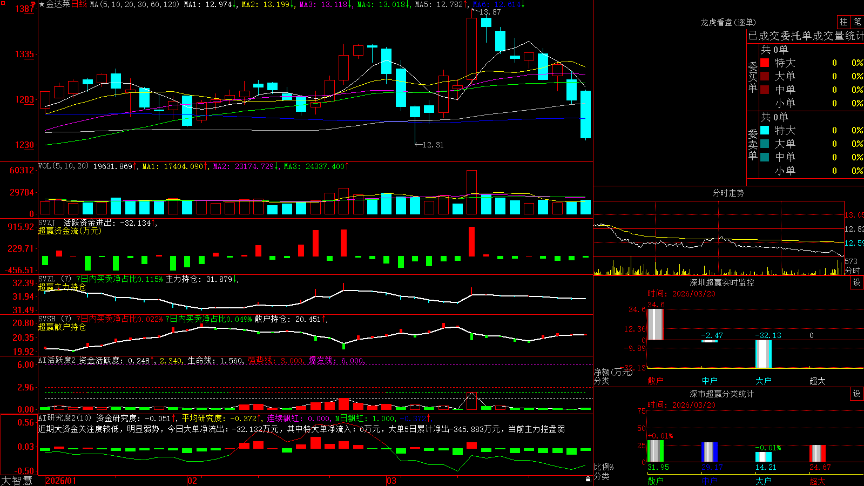The image size is (864, 486).
Task: Click the MA1: 12.974 value
Action: point(210,4)
